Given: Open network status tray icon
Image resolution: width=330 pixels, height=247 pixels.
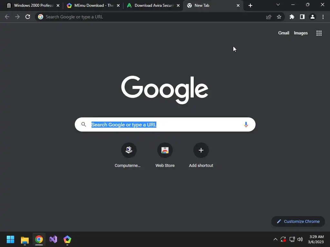Looking at the screenshot, I should [292, 239].
